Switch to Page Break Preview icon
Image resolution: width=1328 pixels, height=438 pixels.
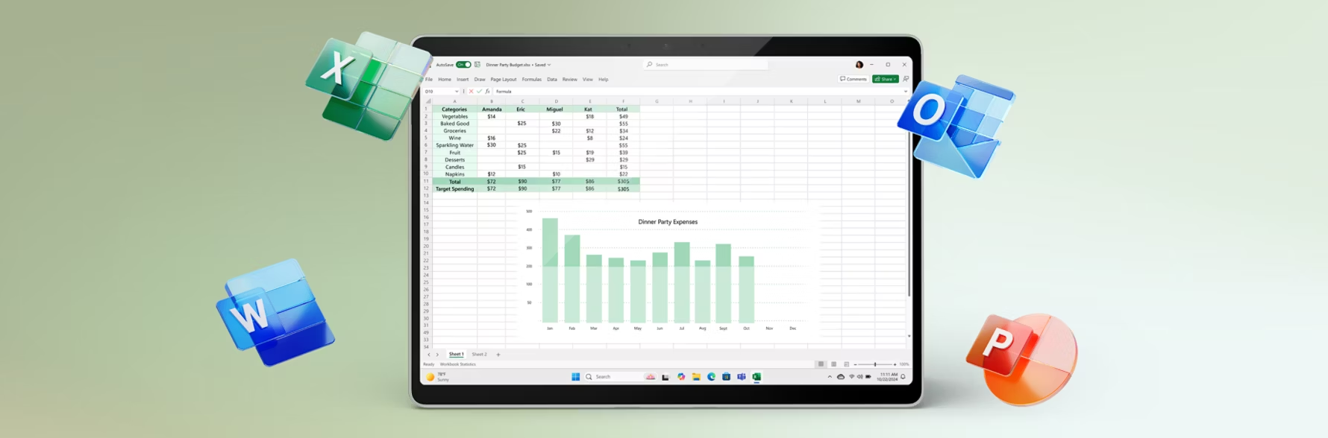[846, 364]
